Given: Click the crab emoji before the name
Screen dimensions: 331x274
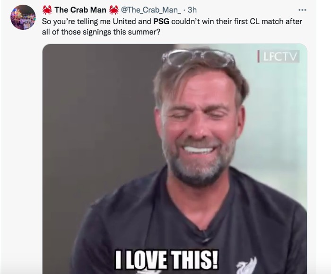Looking at the screenshot, I should point(47,10).
